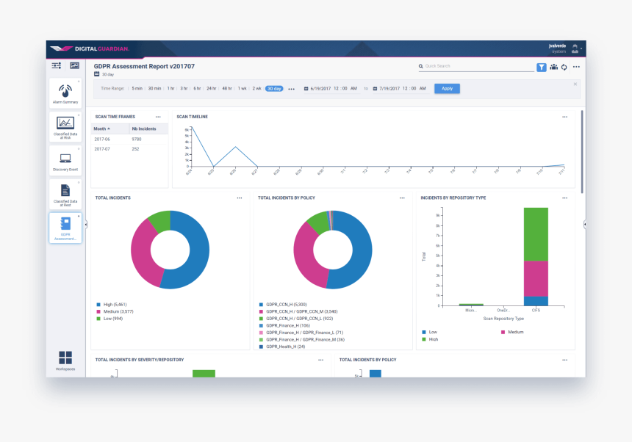Toggle the filter funnel button

click(542, 68)
